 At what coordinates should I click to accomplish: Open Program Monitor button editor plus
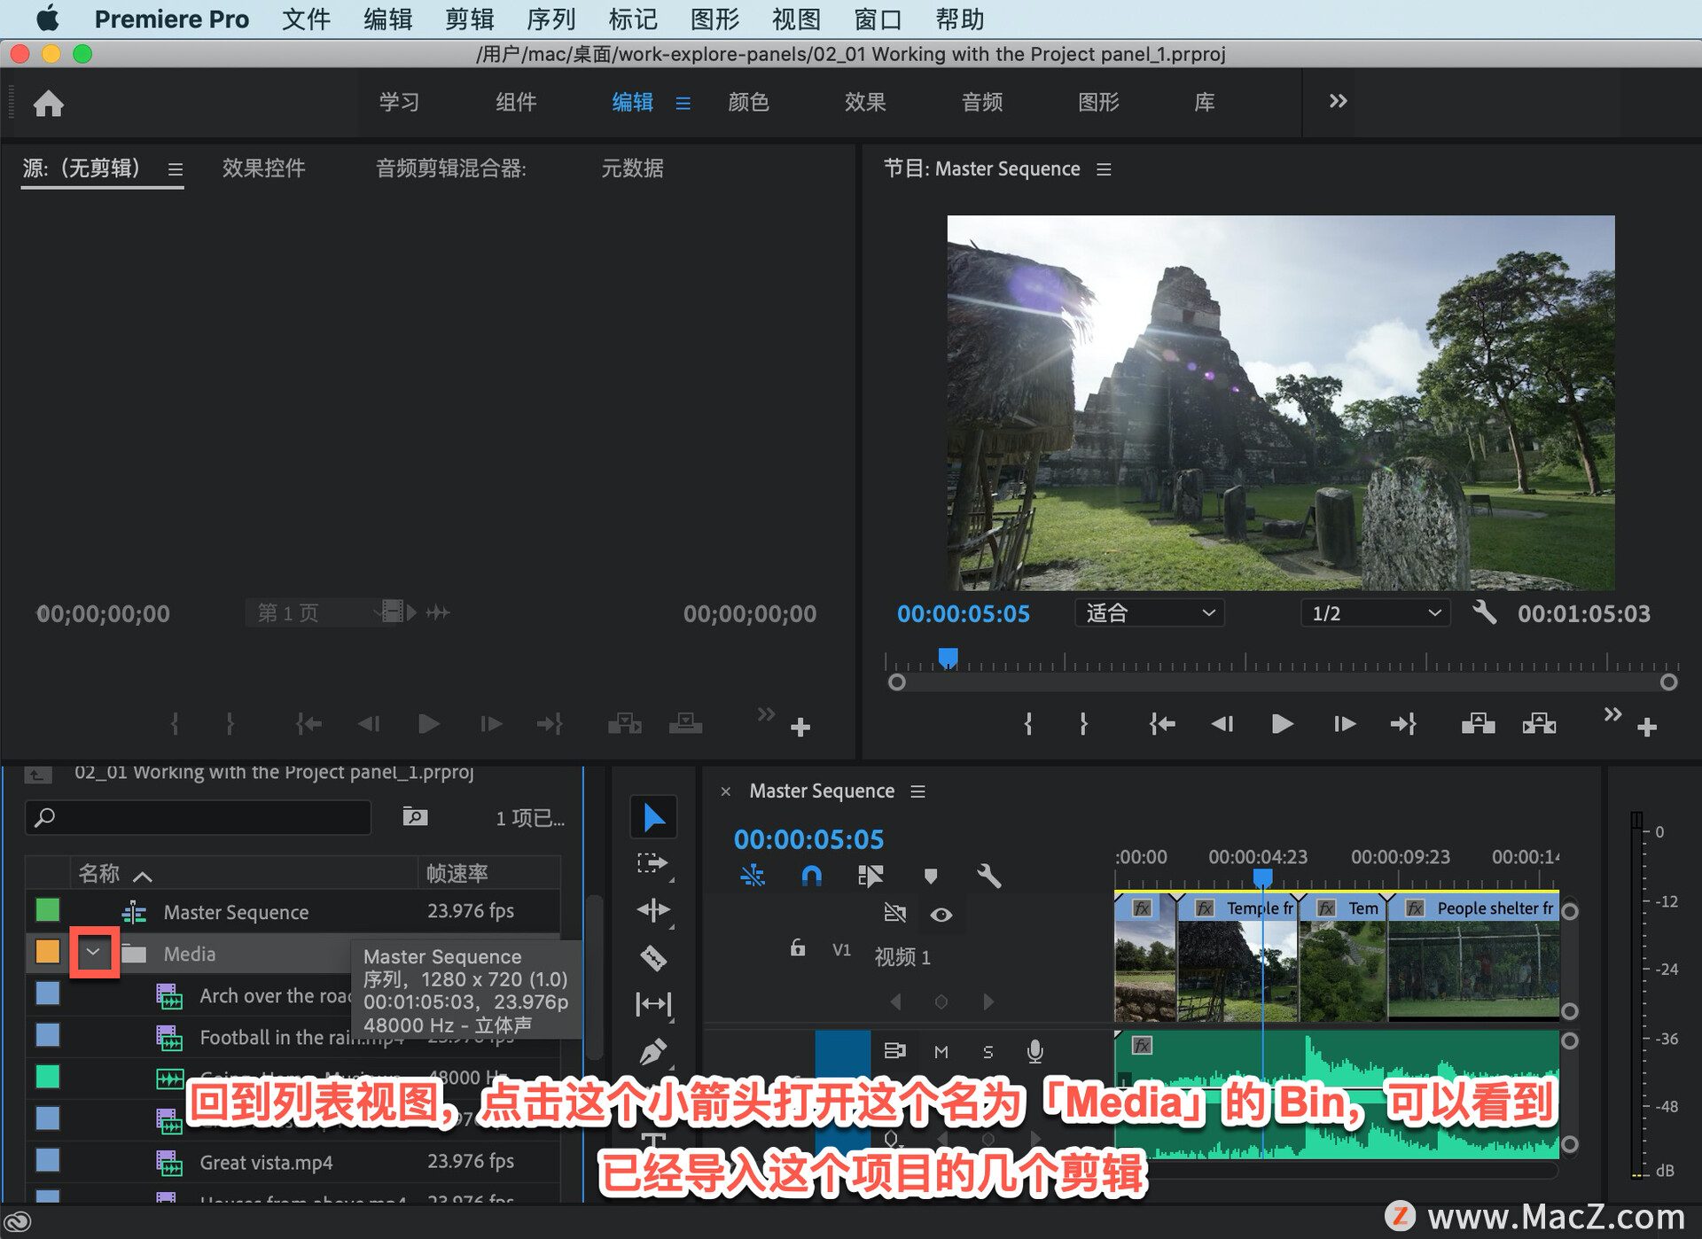tap(1647, 728)
